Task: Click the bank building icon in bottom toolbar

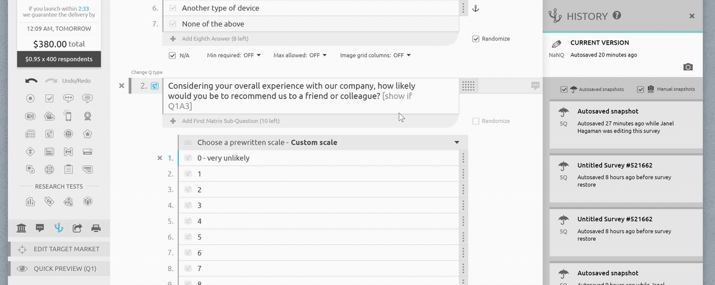Action: (x=22, y=228)
